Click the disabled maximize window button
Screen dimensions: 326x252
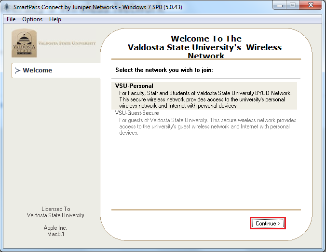[x=293, y=5]
